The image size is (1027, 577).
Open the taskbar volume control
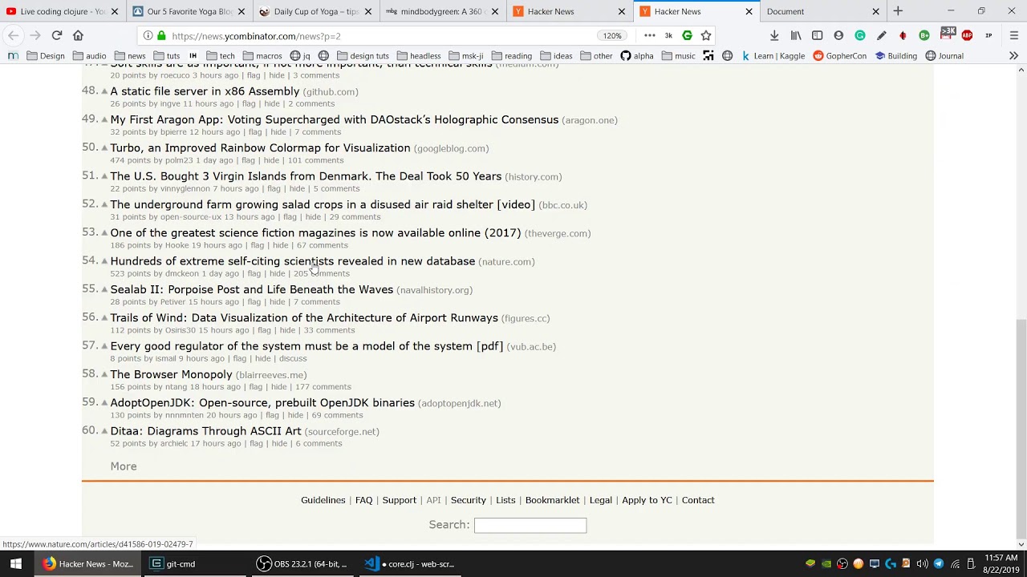(922, 564)
